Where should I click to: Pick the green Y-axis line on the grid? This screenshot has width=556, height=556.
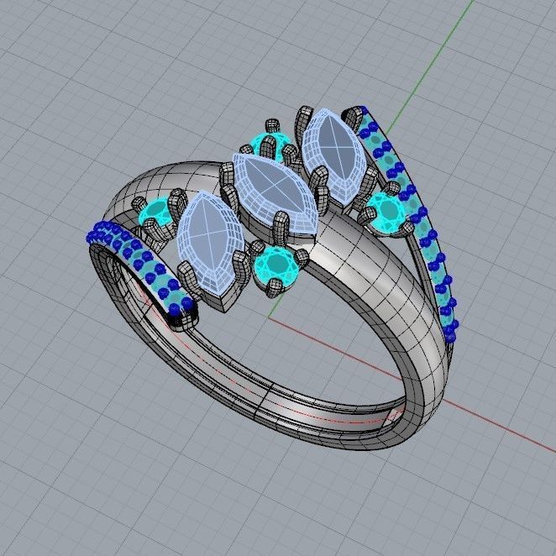click(x=431, y=65)
